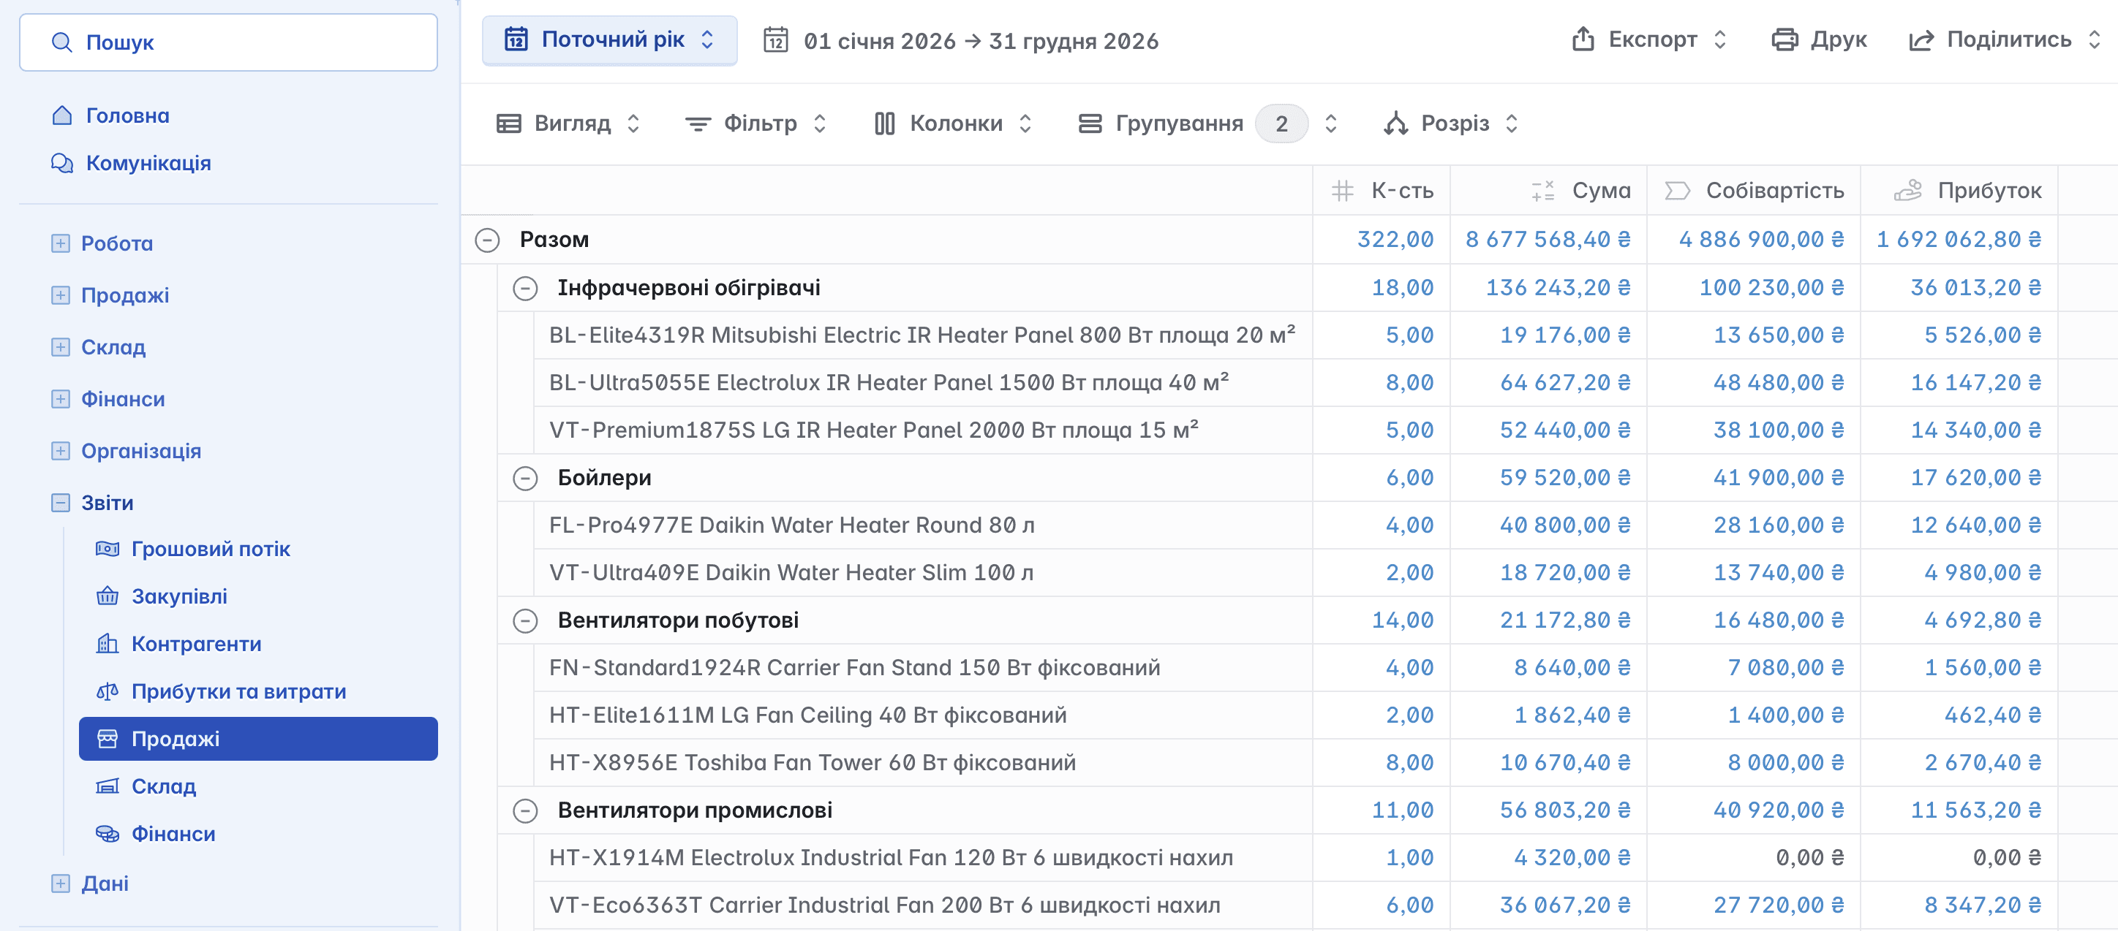Click the Пошук search field
Image resolution: width=2118 pixels, height=931 pixels.
(229, 42)
